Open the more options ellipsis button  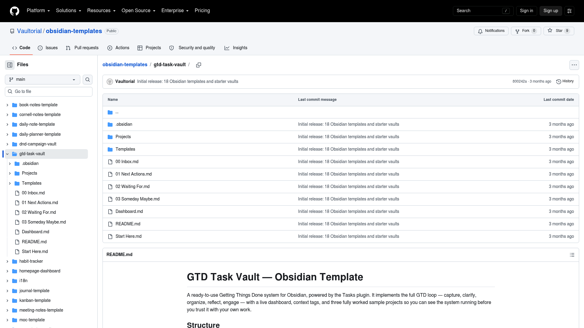[x=574, y=65]
